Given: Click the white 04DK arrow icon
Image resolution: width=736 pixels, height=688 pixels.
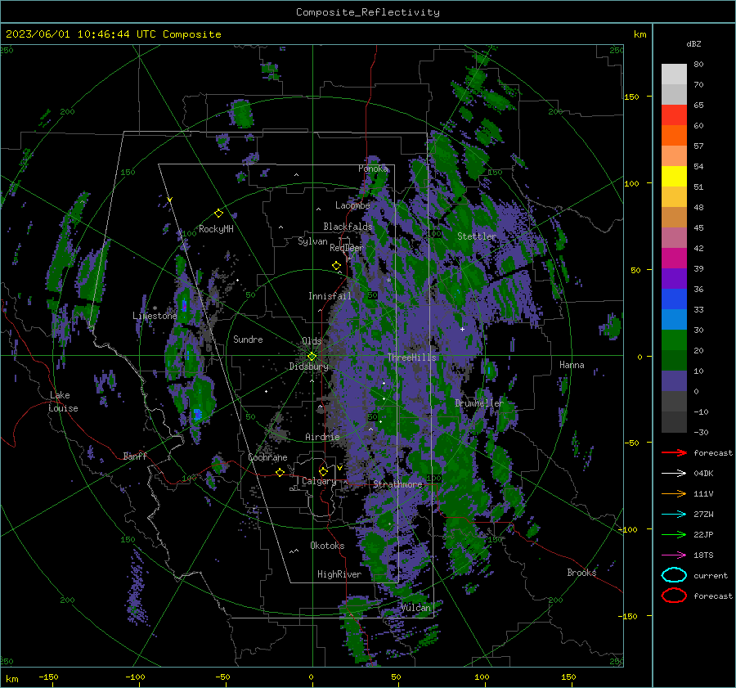Looking at the screenshot, I should pos(674,473).
